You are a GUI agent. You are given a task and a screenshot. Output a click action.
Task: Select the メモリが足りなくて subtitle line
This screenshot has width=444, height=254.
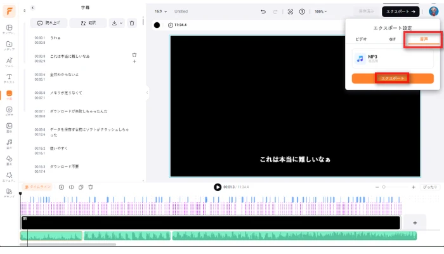click(66, 93)
